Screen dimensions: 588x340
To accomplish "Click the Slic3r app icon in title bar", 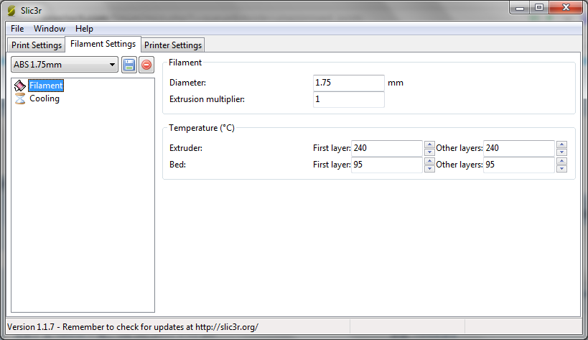I will pos(11,11).
